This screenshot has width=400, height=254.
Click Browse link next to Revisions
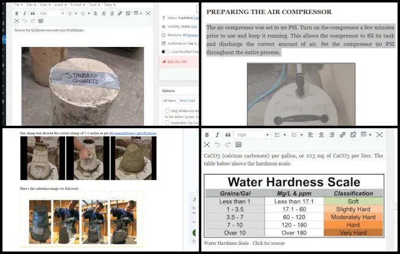192,35
